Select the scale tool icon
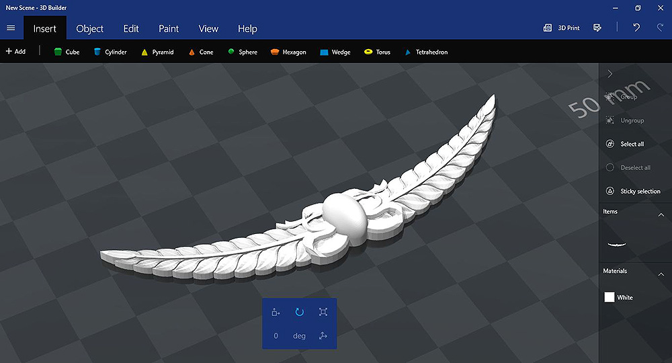672x363 pixels. click(323, 312)
